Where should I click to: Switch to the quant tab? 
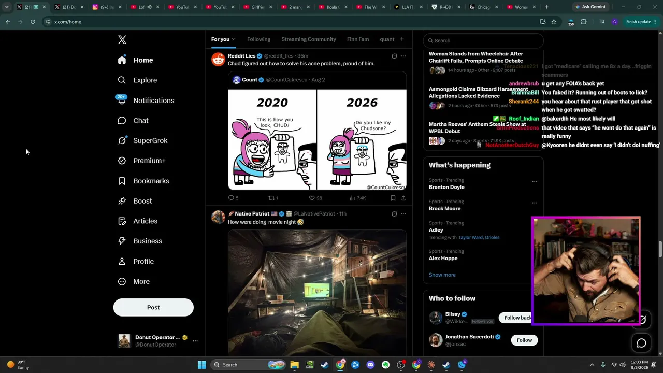coord(387,39)
